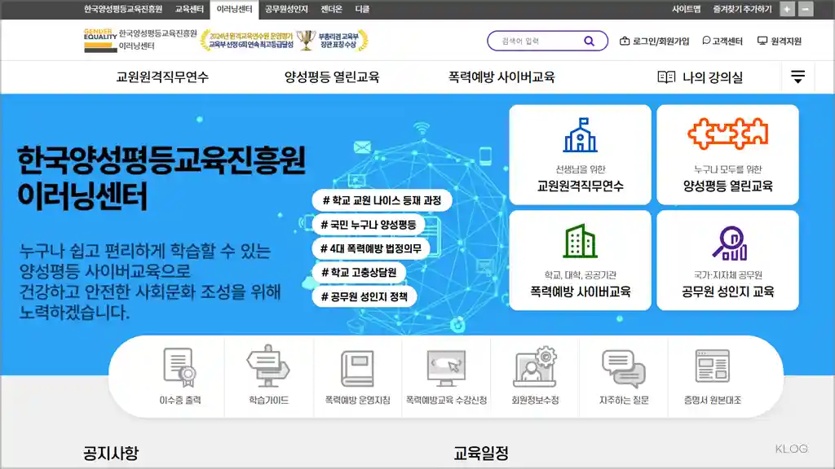Click 폭력예방교육 수강신청 monitor icon
The image size is (835, 469).
pos(446,368)
